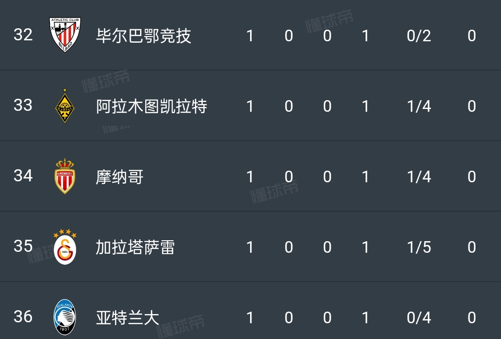Tap the 加拉塔萨雷 team name

click(135, 247)
